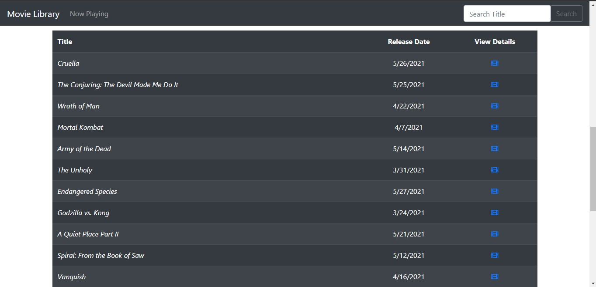
Task: Click Godzilla vs. Kong's view details icon
Action: click(494, 213)
